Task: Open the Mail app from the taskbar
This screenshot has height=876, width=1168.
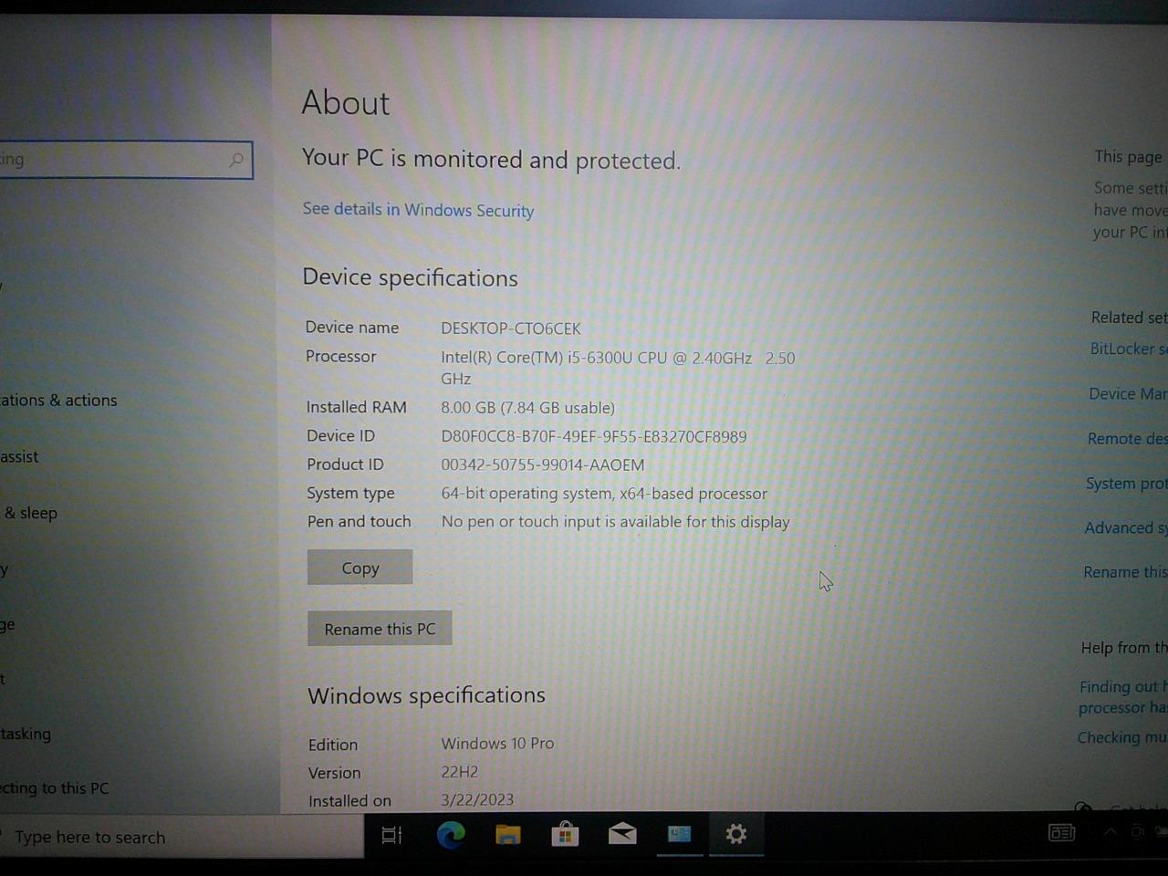Action: [x=622, y=833]
